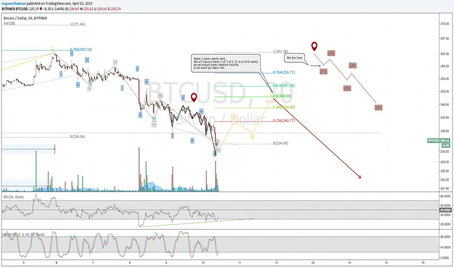Screen dimensions: 454x268
Task: Select the 0(234.09) Fibonacci level label
Action: 281,143
